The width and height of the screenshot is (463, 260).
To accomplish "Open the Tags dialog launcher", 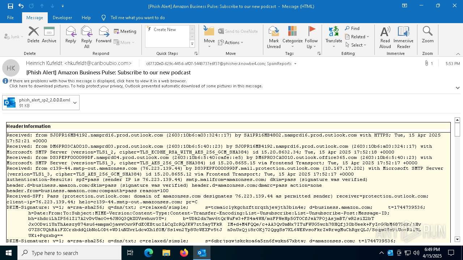I will click(x=319, y=53).
